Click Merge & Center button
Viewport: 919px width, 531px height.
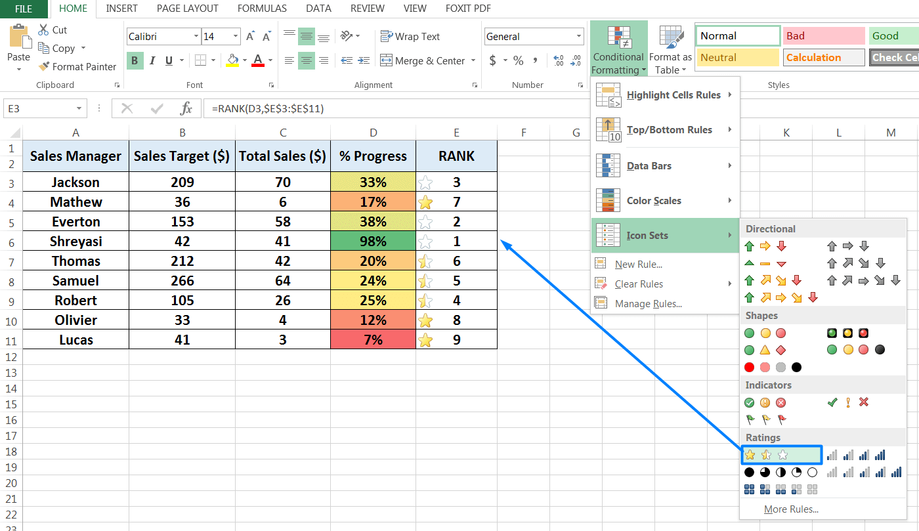coord(423,61)
